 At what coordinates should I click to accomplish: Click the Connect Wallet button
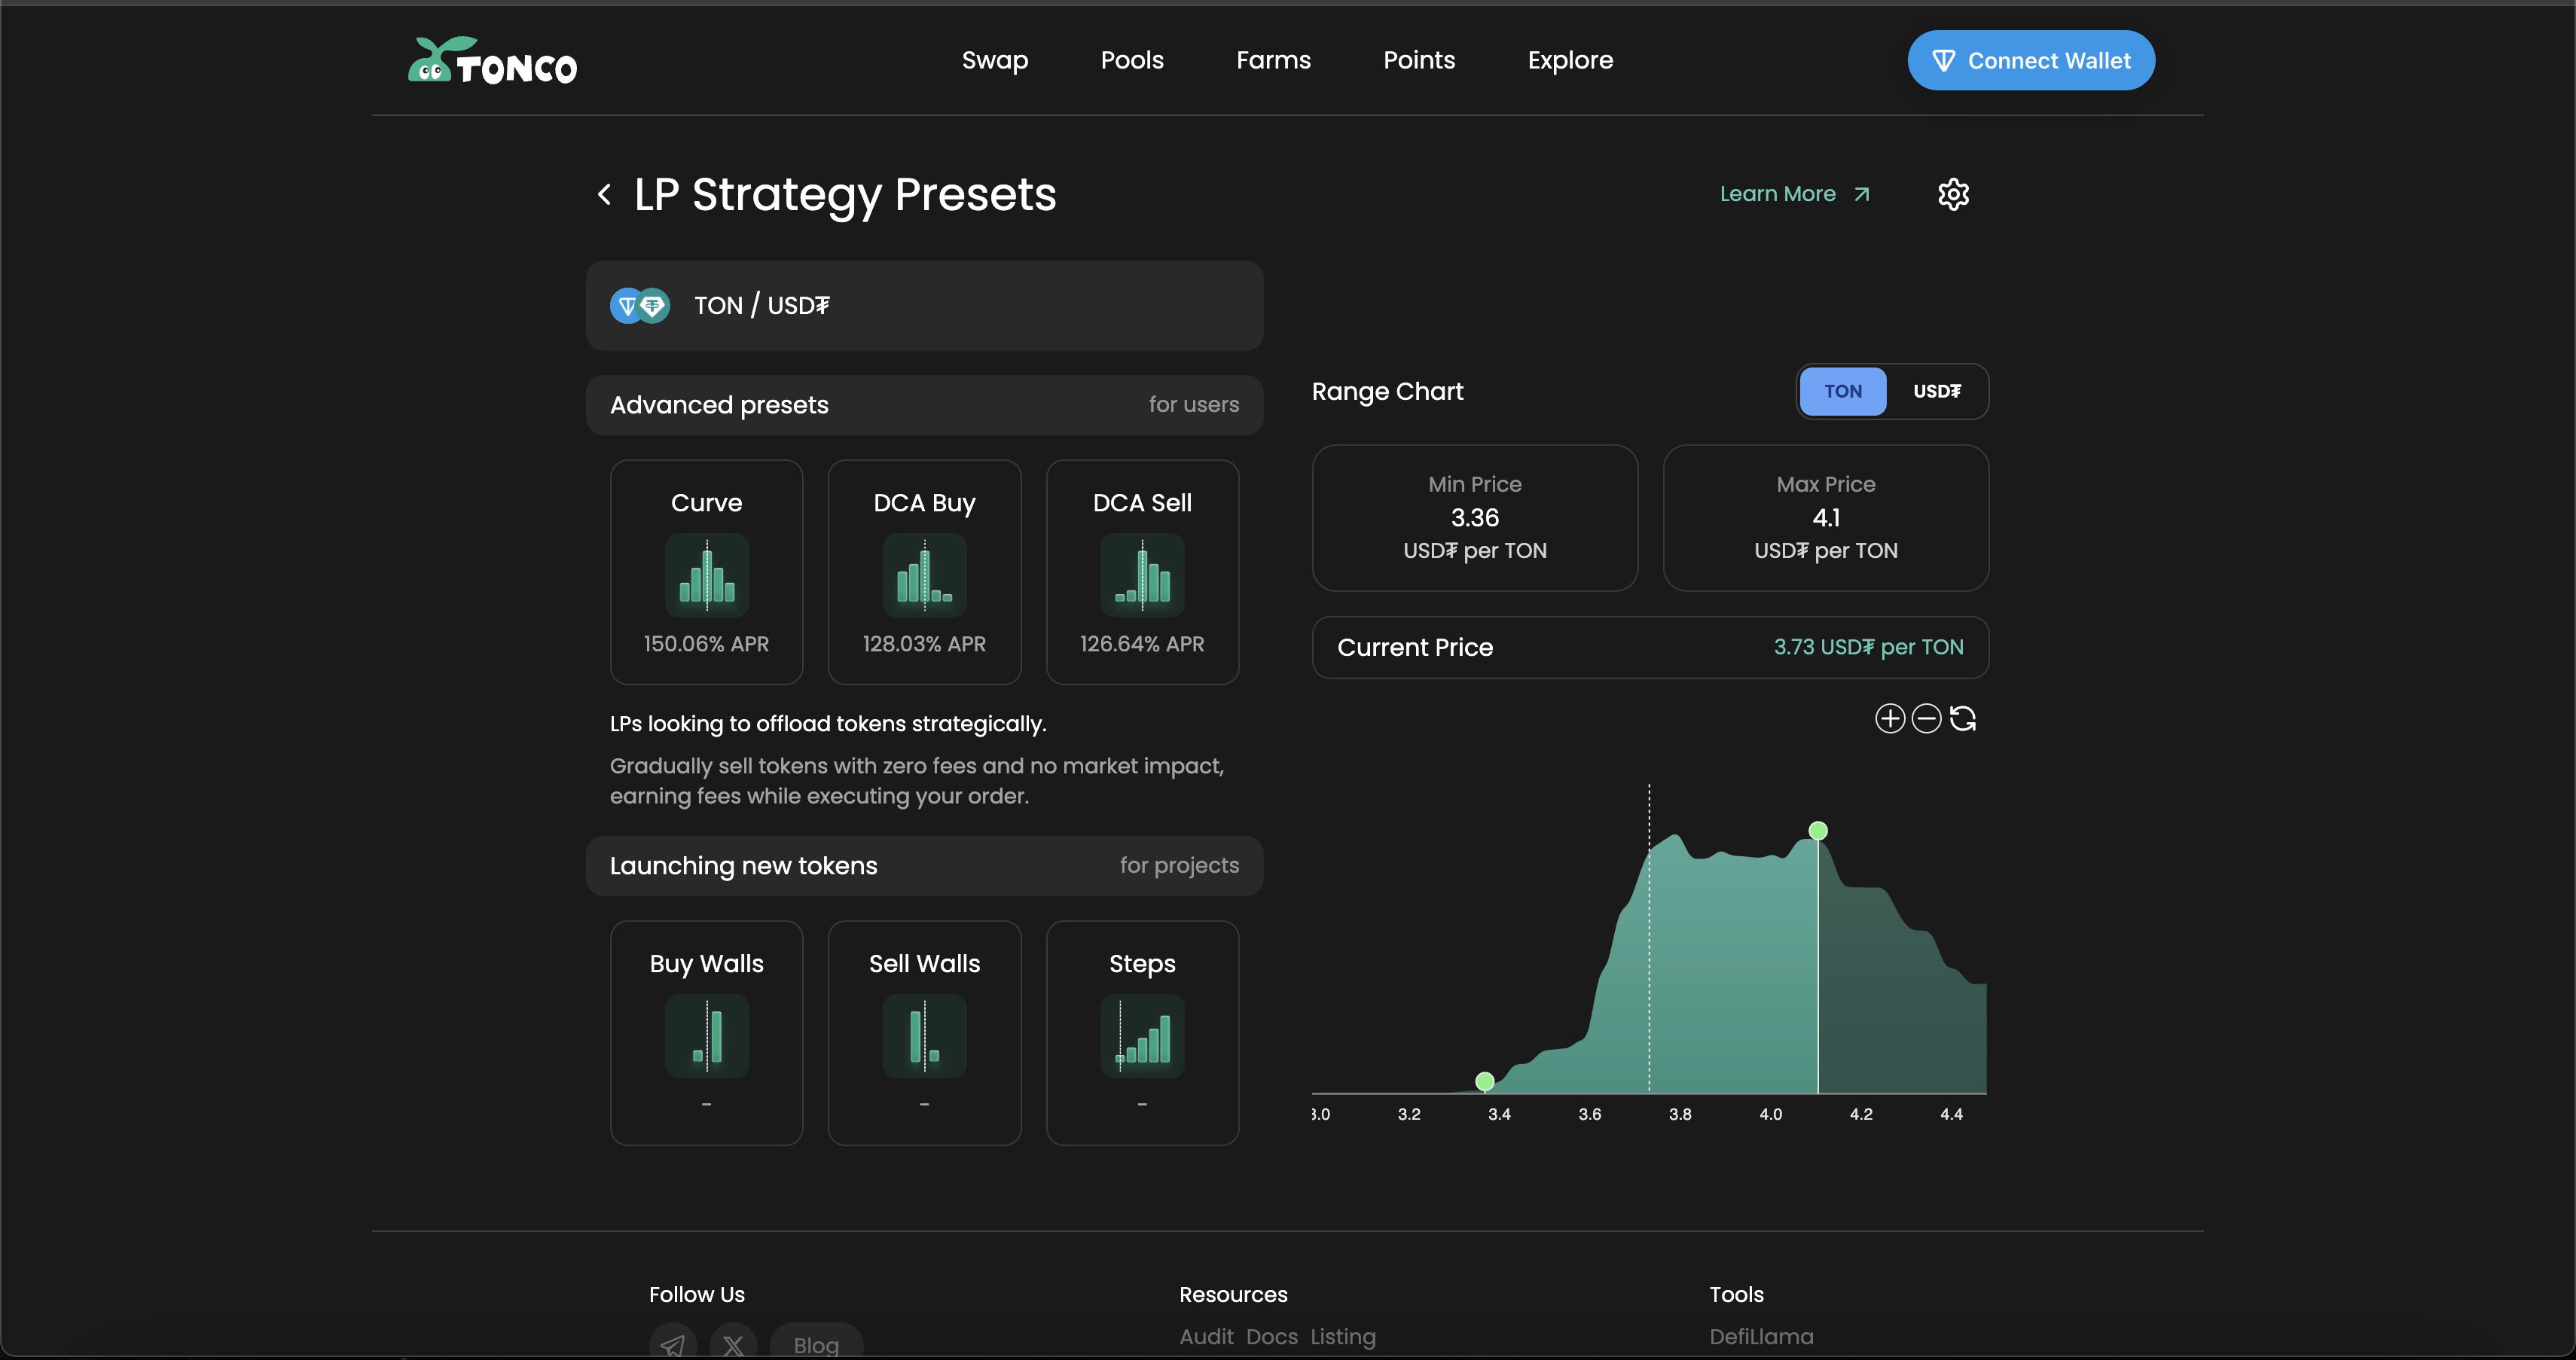[x=2031, y=60]
